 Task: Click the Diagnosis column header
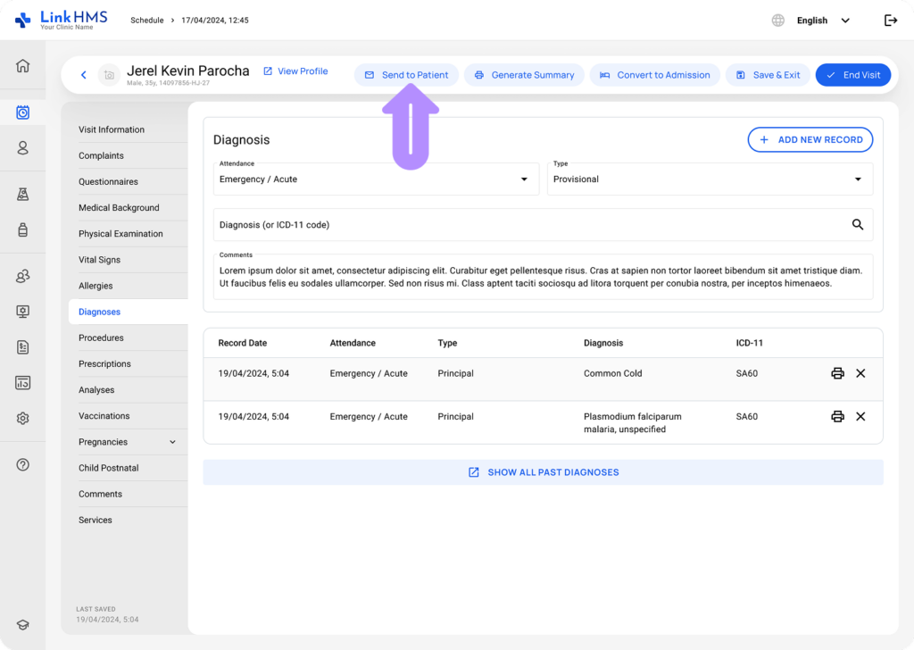[603, 344]
